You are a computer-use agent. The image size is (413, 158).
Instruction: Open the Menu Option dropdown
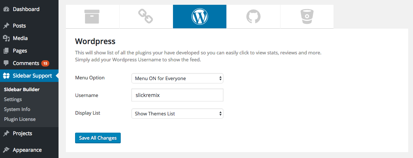point(177,78)
